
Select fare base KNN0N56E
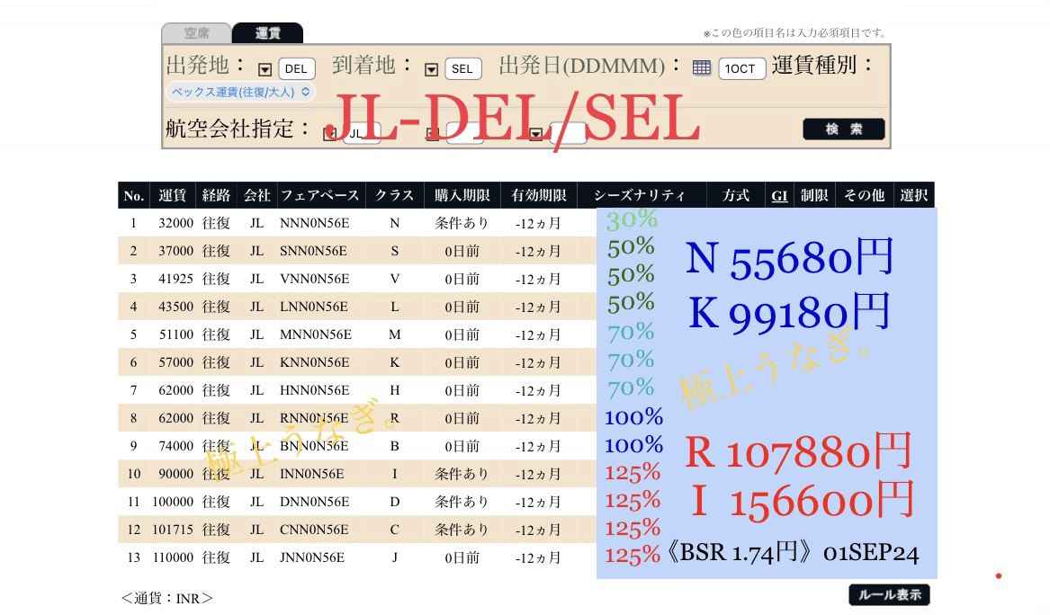[x=314, y=362]
